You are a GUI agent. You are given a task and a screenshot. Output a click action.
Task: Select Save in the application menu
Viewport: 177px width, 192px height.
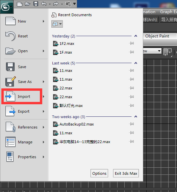25,67
